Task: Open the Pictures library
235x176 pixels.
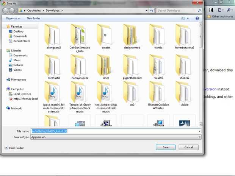Action: click(16, 65)
